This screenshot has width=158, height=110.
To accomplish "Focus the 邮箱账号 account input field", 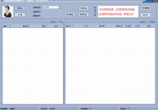I will 52,11.
